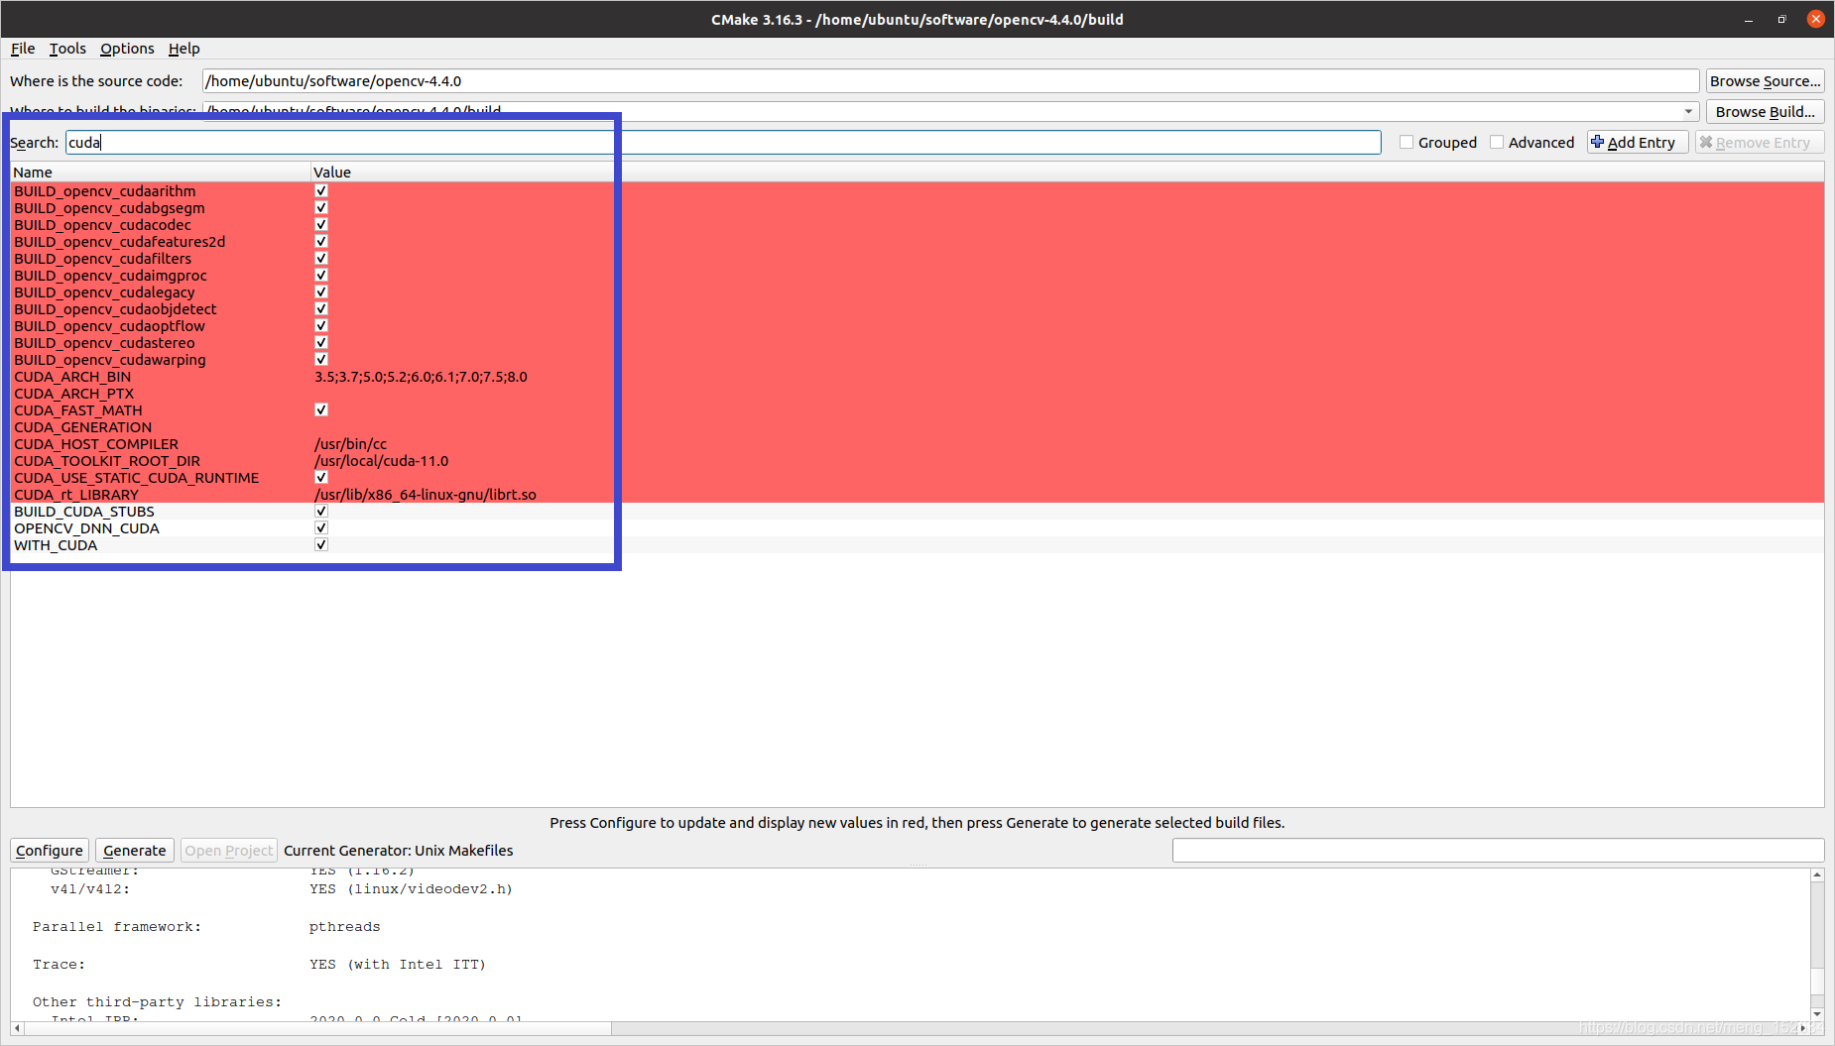Image resolution: width=1835 pixels, height=1046 pixels.
Task: Click the Browse Build button
Action: pos(1765,112)
